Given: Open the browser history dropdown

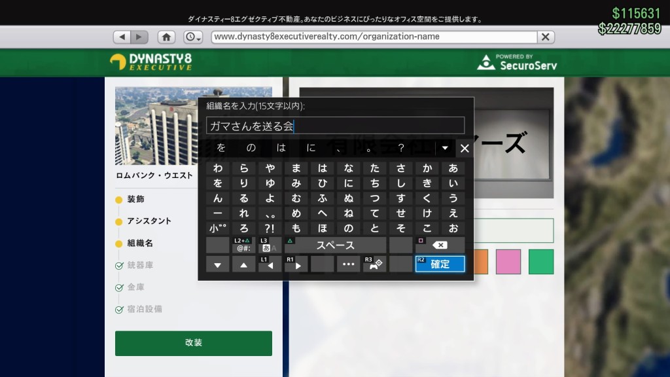Looking at the screenshot, I should pyautogui.click(x=193, y=37).
